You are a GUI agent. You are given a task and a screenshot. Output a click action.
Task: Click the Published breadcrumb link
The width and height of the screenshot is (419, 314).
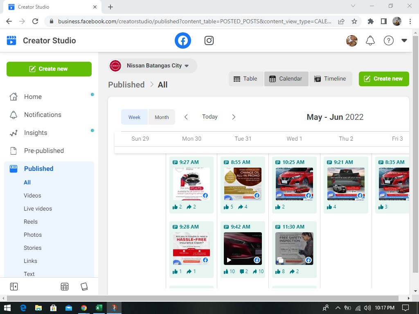click(x=126, y=85)
